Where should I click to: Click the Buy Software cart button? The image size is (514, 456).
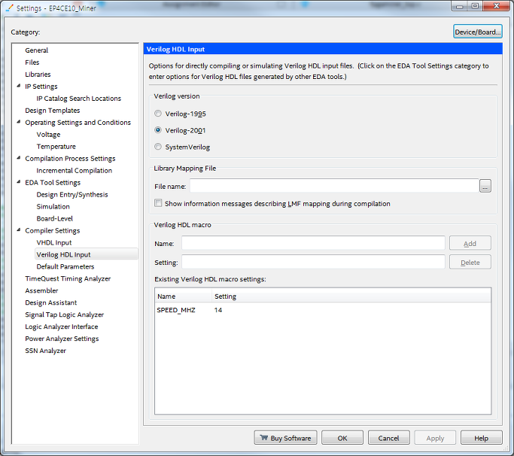285,438
